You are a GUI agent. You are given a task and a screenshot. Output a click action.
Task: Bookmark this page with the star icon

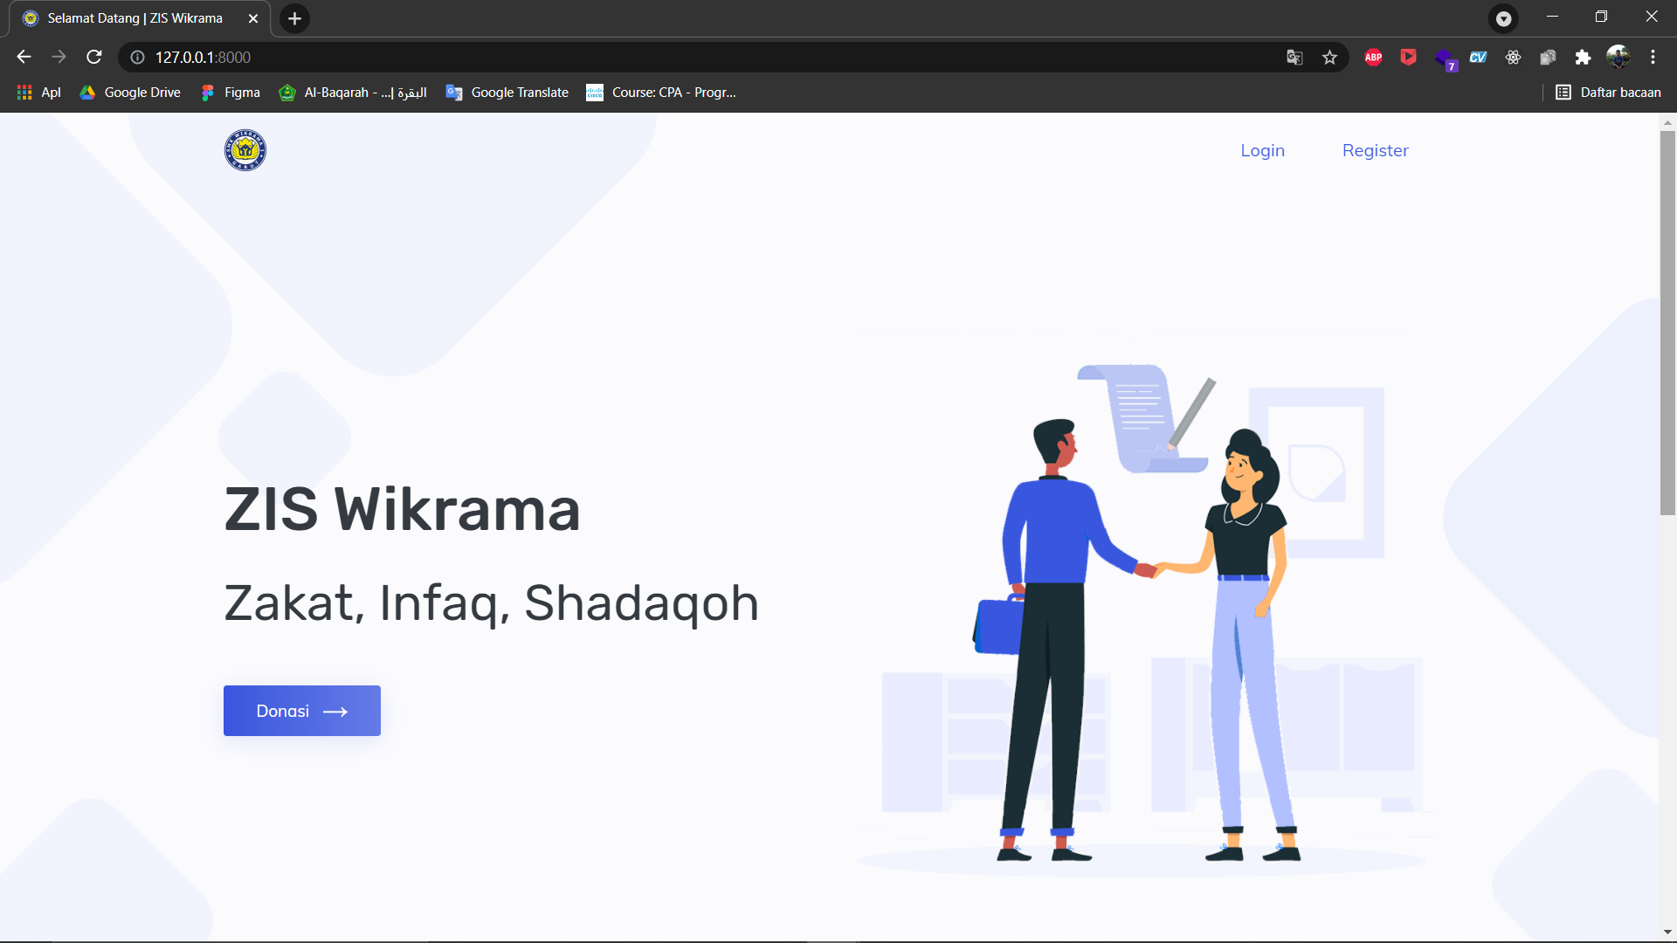pos(1329,58)
